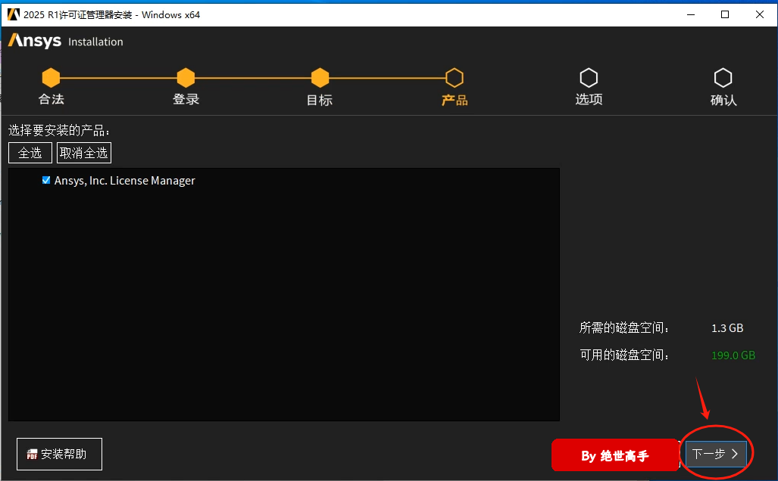Click the 选项 step label
778x481 pixels.
tap(589, 99)
